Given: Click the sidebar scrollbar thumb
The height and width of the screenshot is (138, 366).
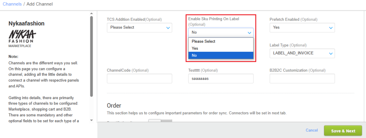Looking at the screenshot, I should tap(91, 56).
